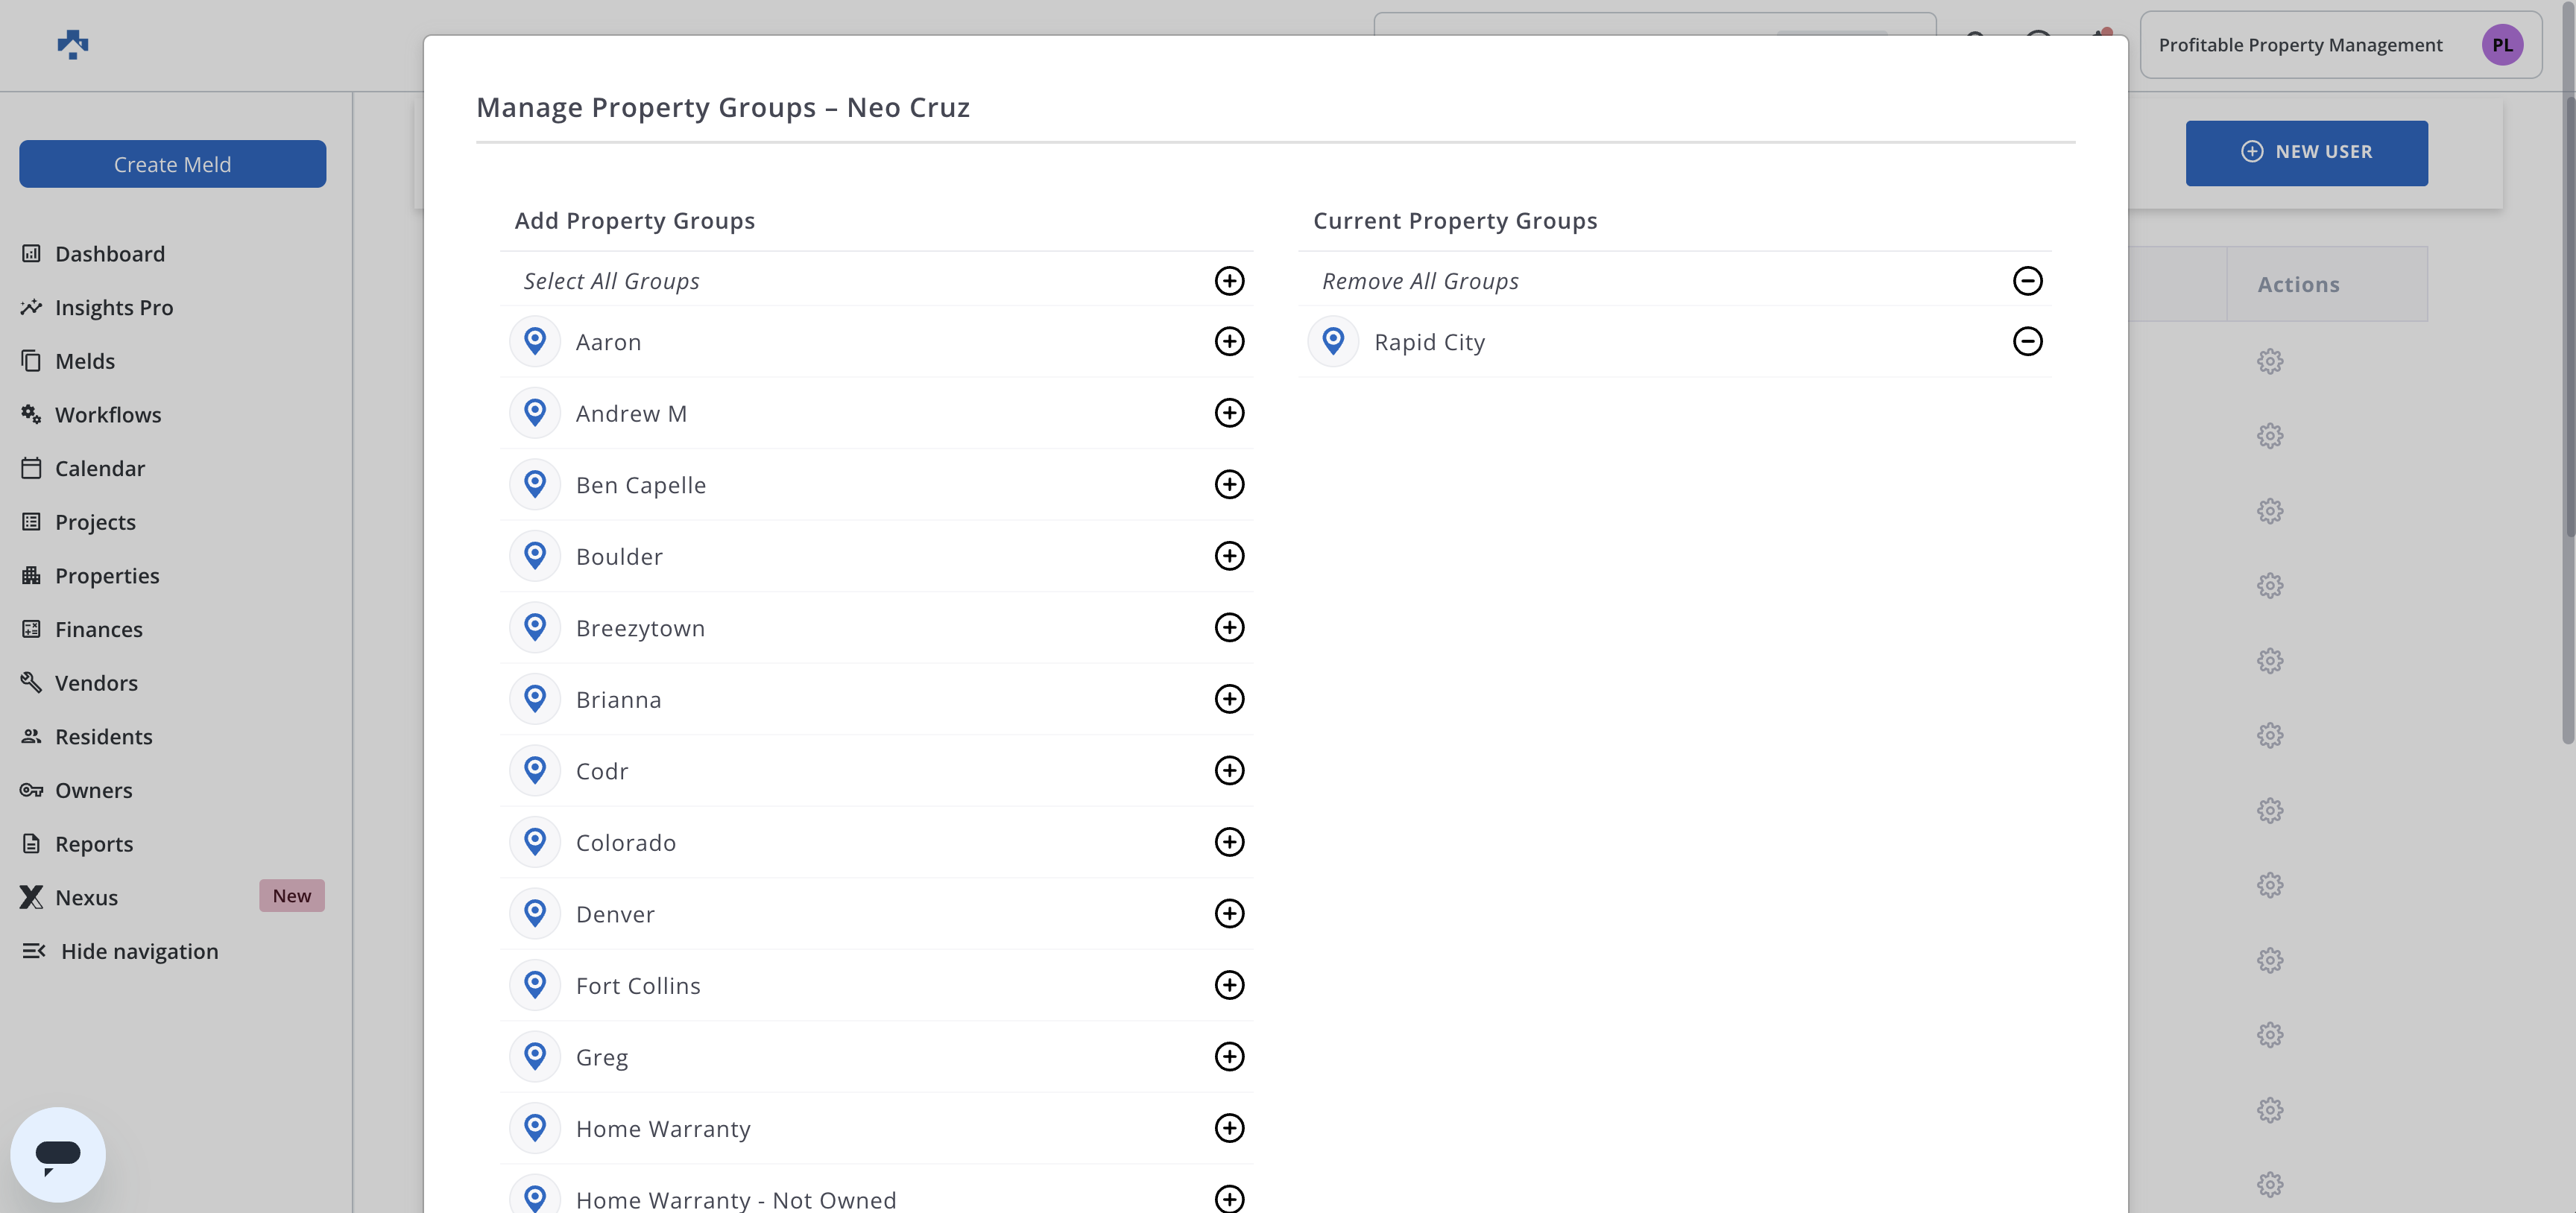Go to Projects
Viewport: 2576px width, 1213px height.
click(95, 522)
